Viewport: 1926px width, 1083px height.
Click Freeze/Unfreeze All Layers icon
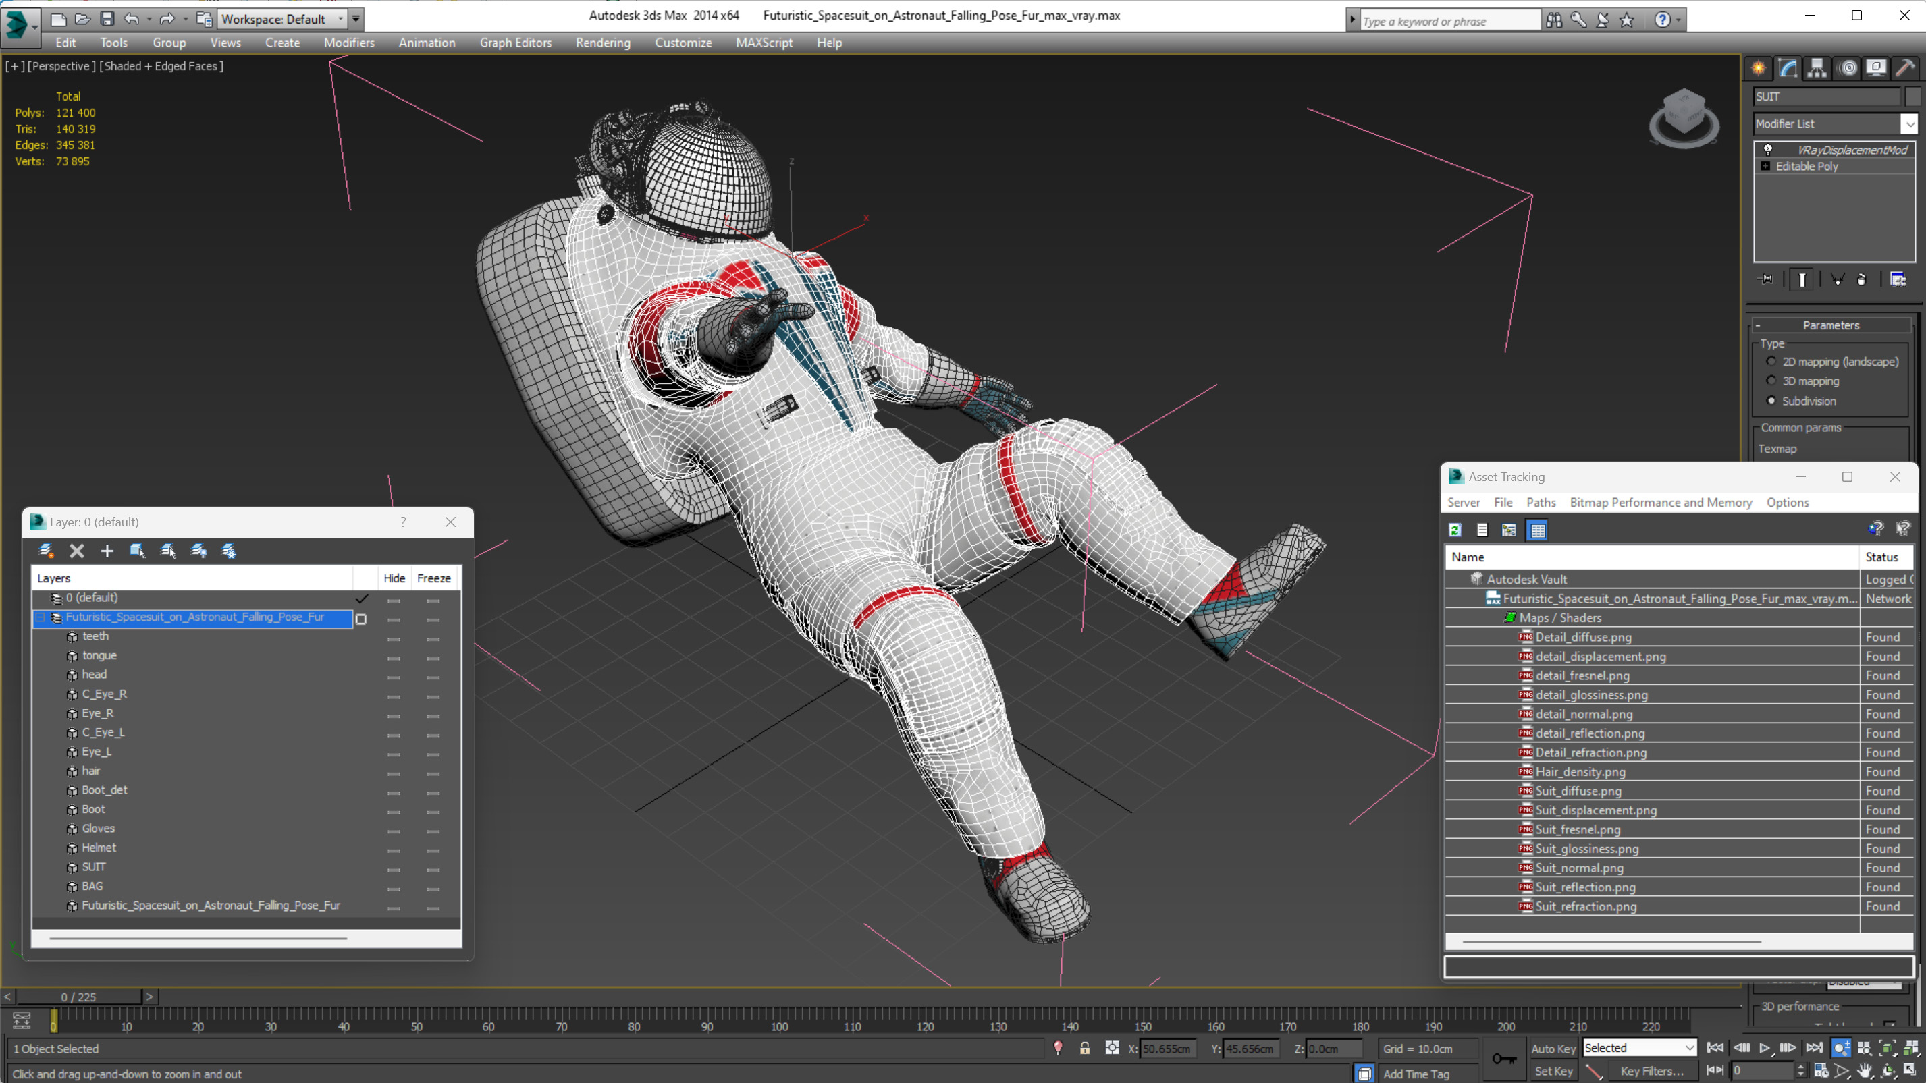tap(229, 551)
